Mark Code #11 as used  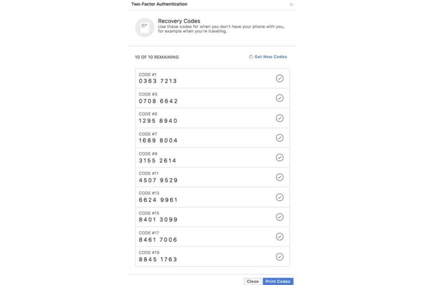tap(280, 177)
